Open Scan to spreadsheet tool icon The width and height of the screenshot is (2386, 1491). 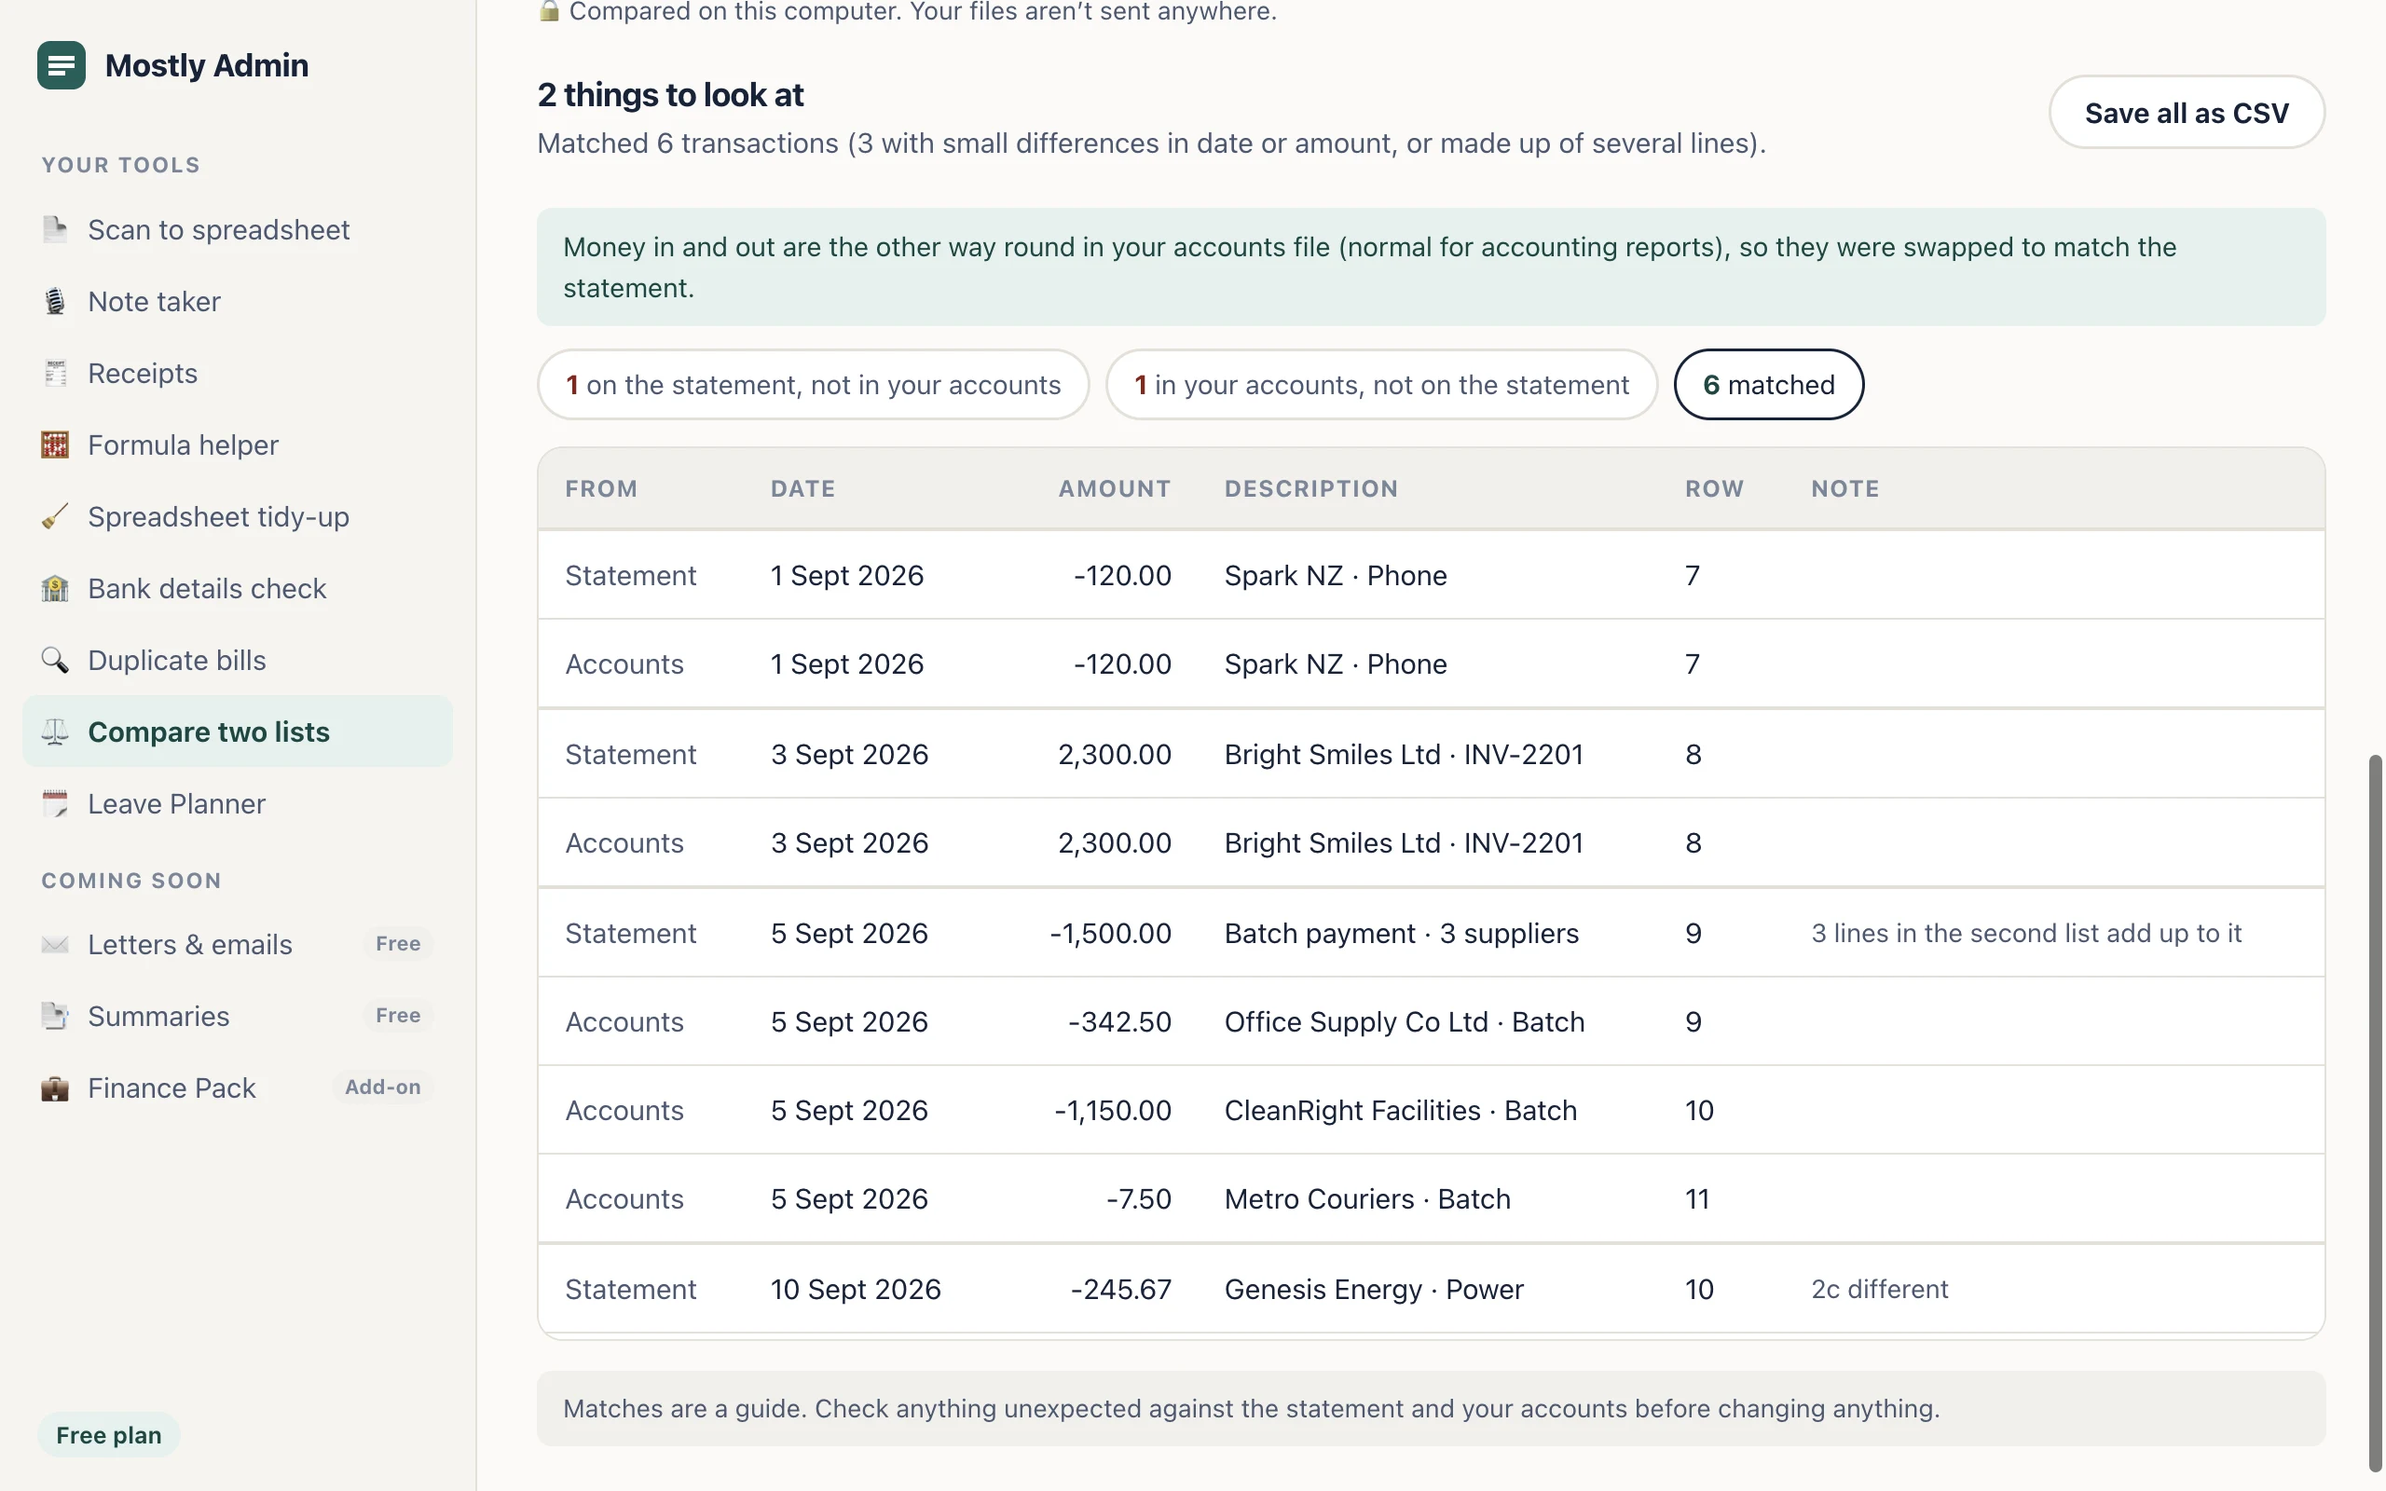pos(55,230)
